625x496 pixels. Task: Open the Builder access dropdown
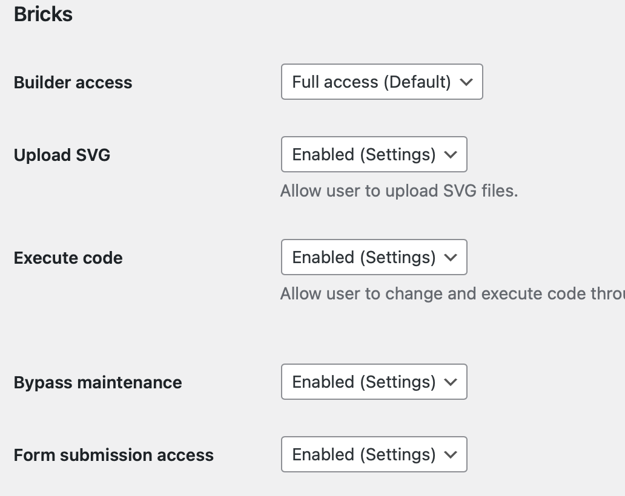(382, 82)
